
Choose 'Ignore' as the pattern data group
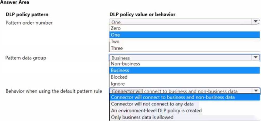(118, 84)
